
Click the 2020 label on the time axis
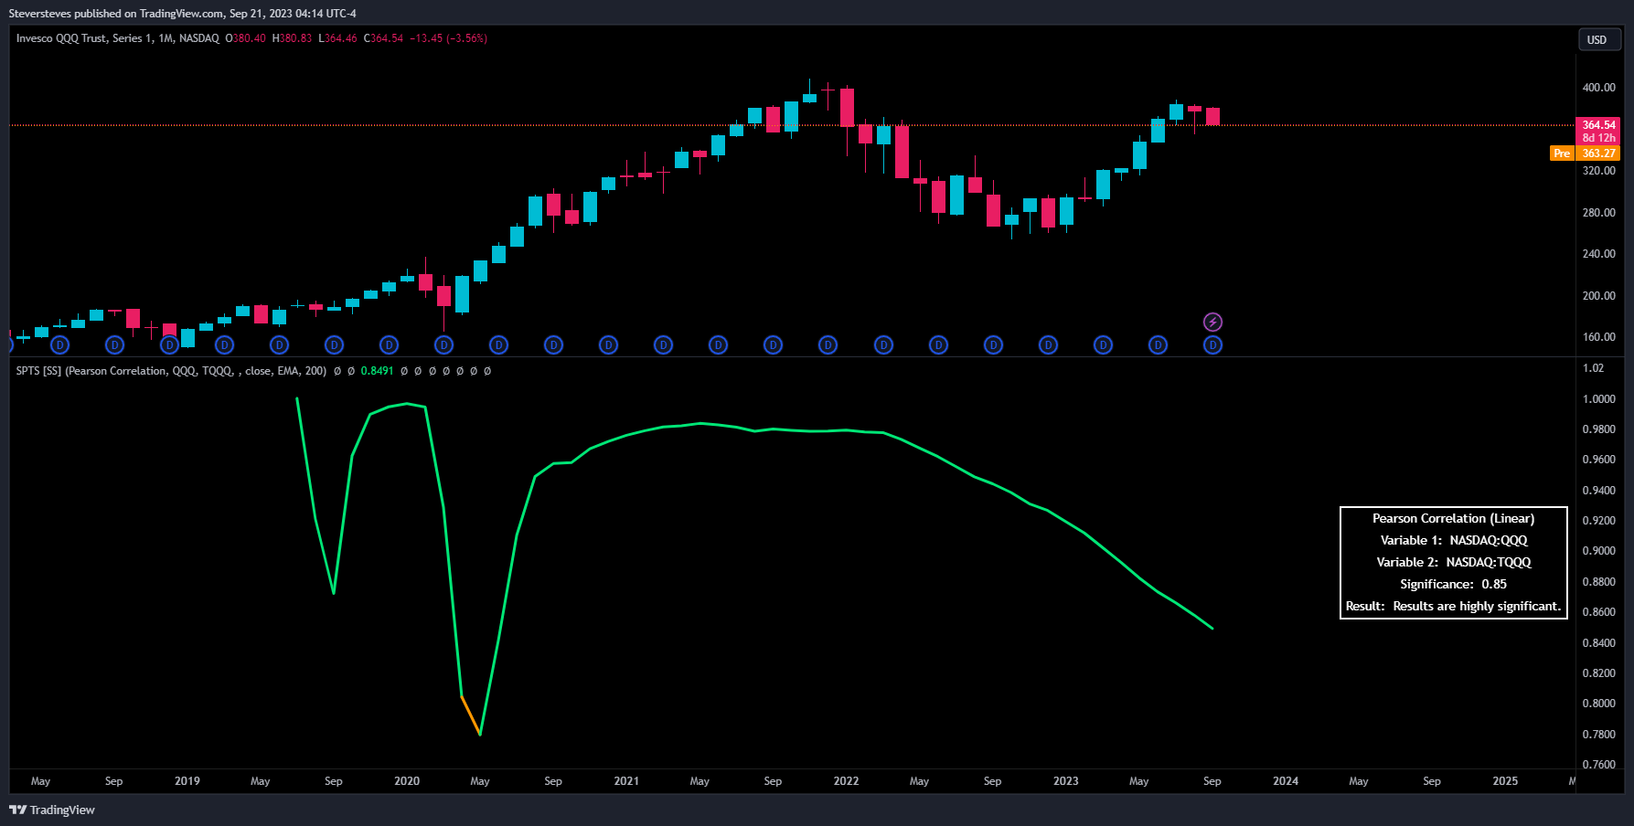tap(407, 781)
